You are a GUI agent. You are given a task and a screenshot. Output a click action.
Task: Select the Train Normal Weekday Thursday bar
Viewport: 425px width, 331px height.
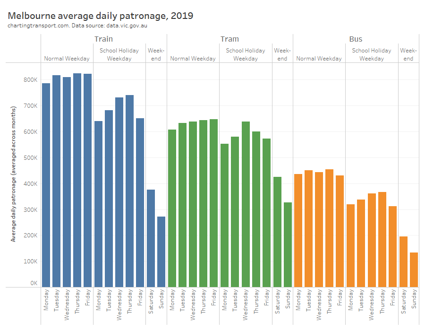[77, 180]
